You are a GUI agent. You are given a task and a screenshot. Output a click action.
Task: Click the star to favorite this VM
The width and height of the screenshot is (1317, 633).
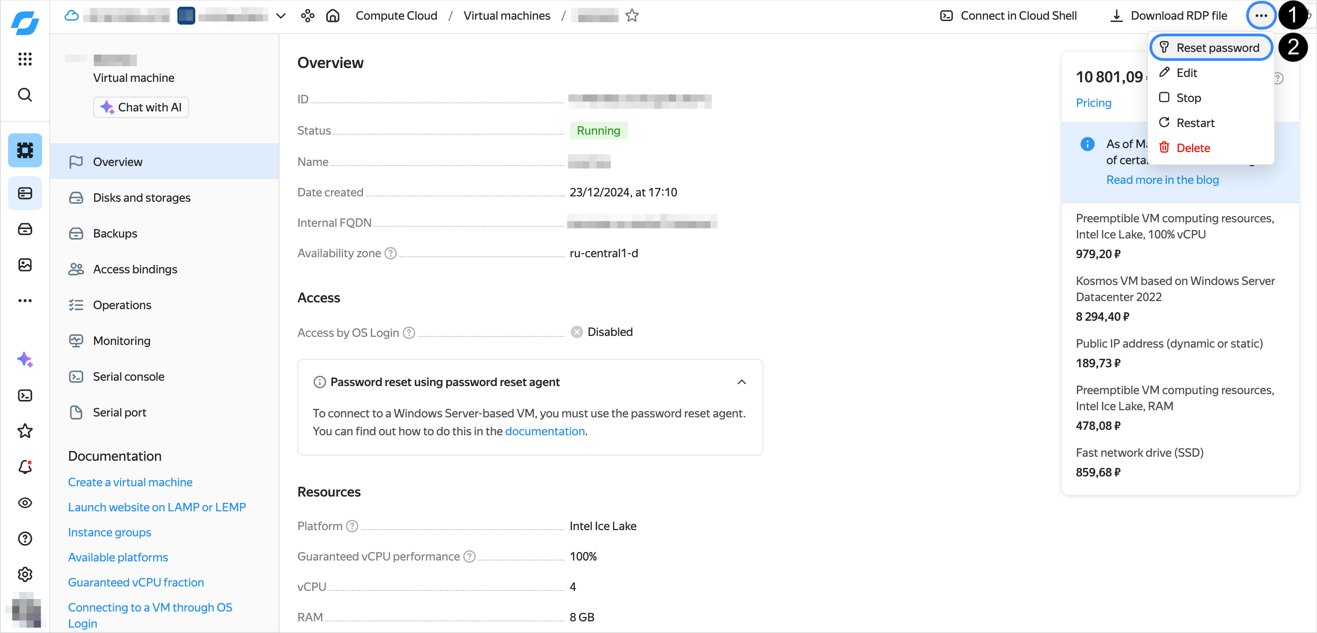(x=632, y=16)
